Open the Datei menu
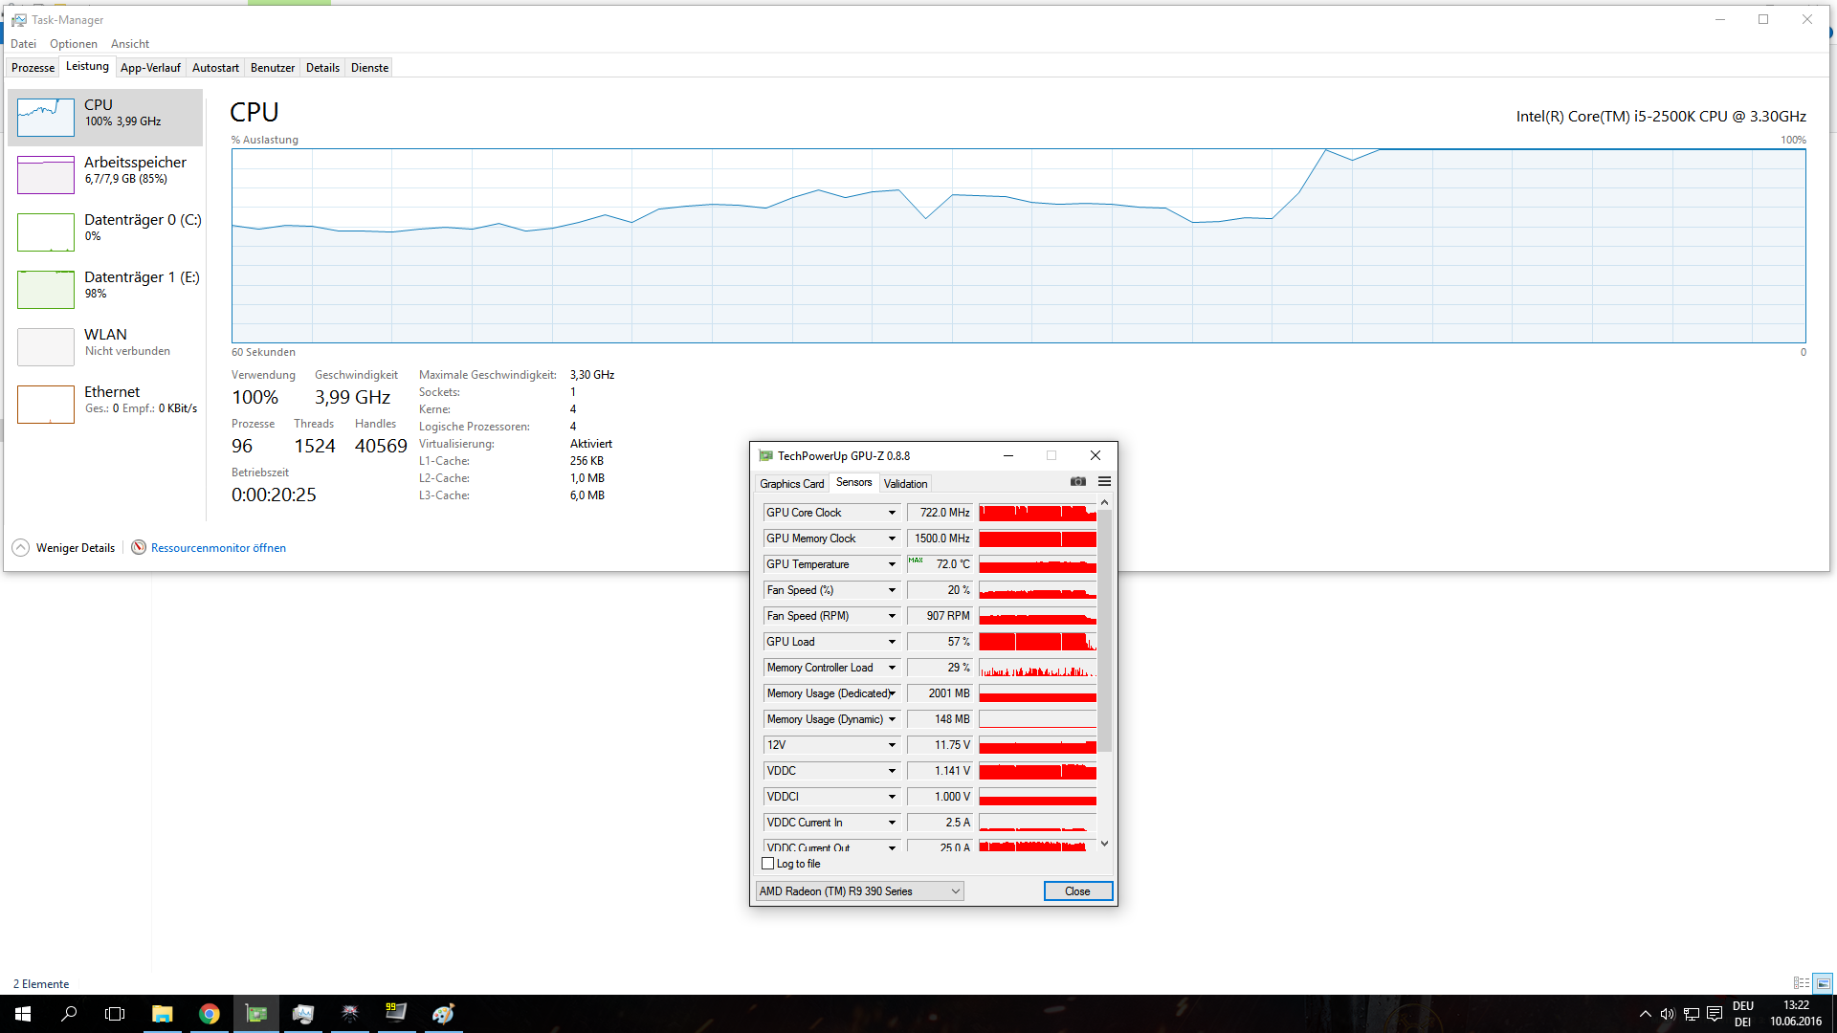Viewport: 1837px width, 1033px height. click(x=23, y=44)
